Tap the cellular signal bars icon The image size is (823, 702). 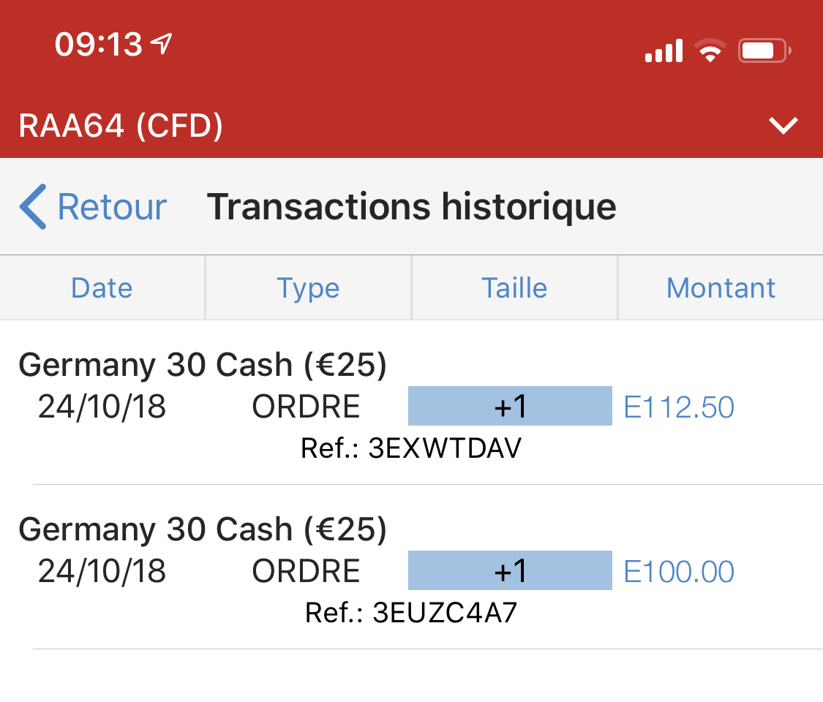click(664, 51)
